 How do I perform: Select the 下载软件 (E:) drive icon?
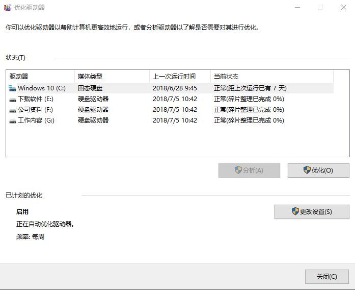(x=13, y=99)
